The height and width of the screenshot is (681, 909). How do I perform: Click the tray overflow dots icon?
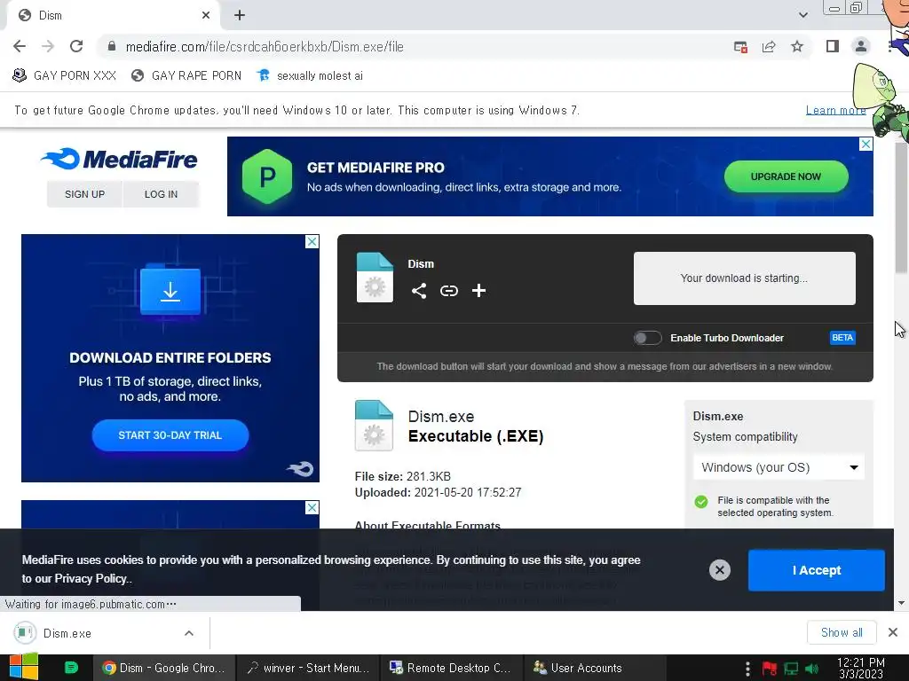pos(747,669)
